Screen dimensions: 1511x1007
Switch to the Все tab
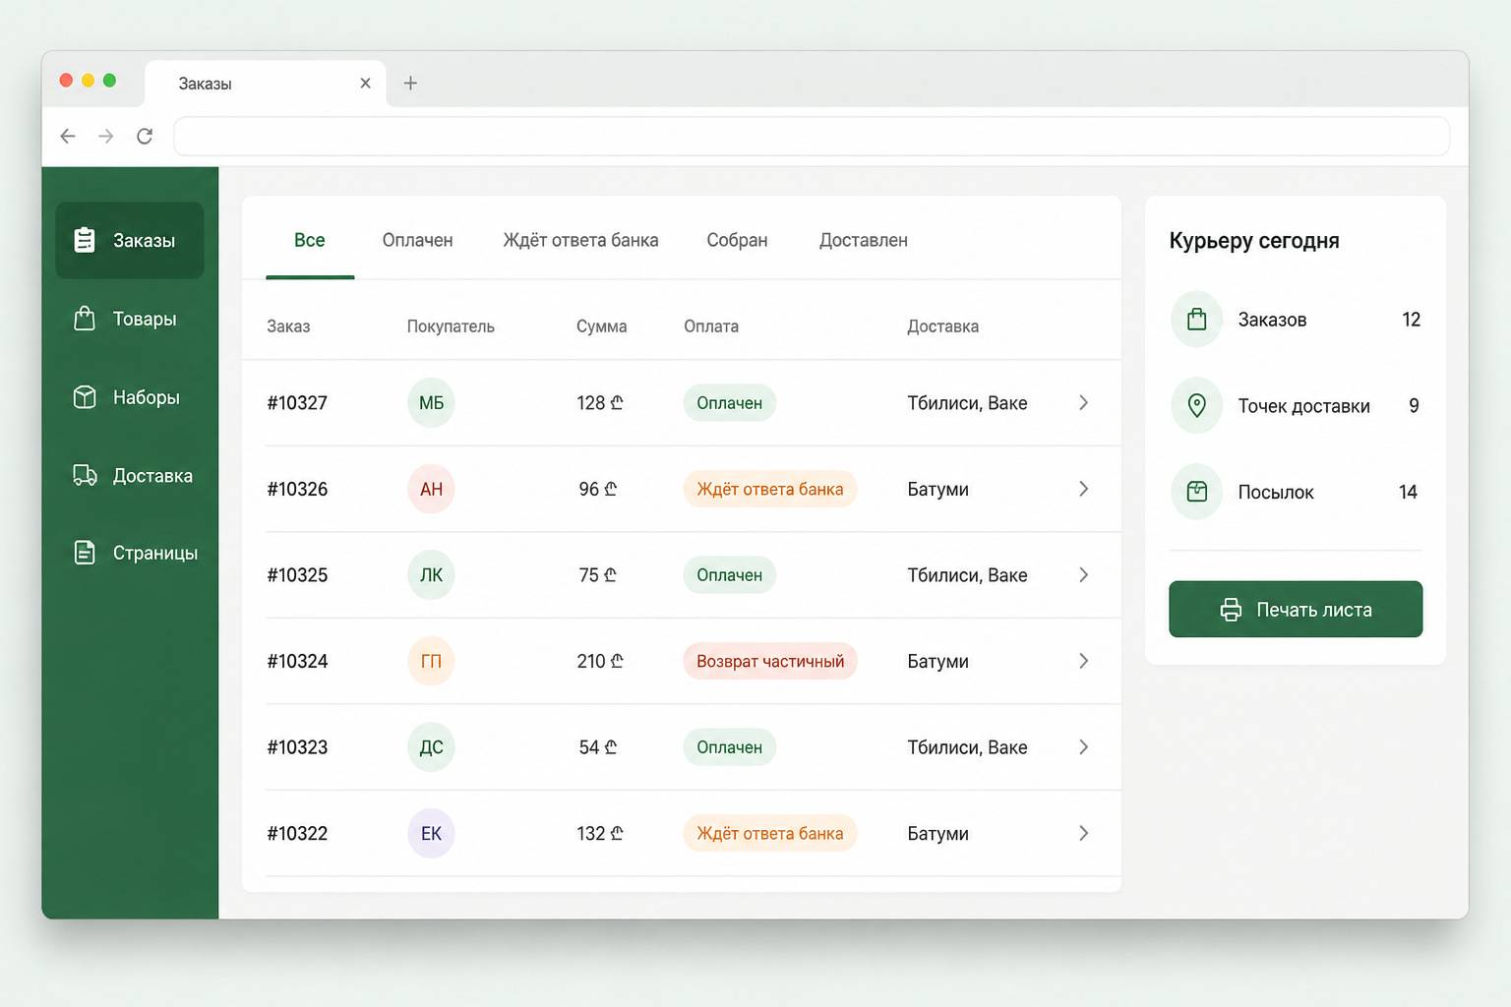click(310, 240)
